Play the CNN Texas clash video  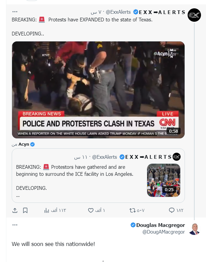[x=98, y=90]
